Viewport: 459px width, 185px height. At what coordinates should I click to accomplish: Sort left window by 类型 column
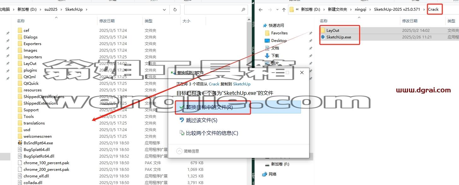tap(149, 21)
